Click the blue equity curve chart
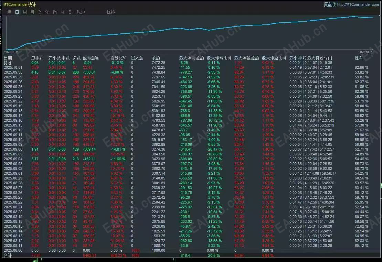 pyautogui.click(x=190, y=33)
